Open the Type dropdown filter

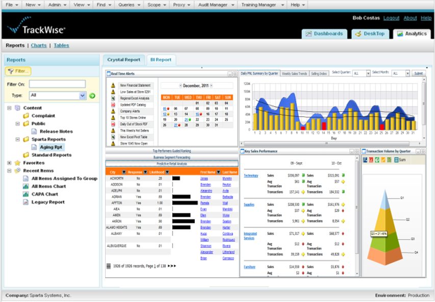(83, 95)
